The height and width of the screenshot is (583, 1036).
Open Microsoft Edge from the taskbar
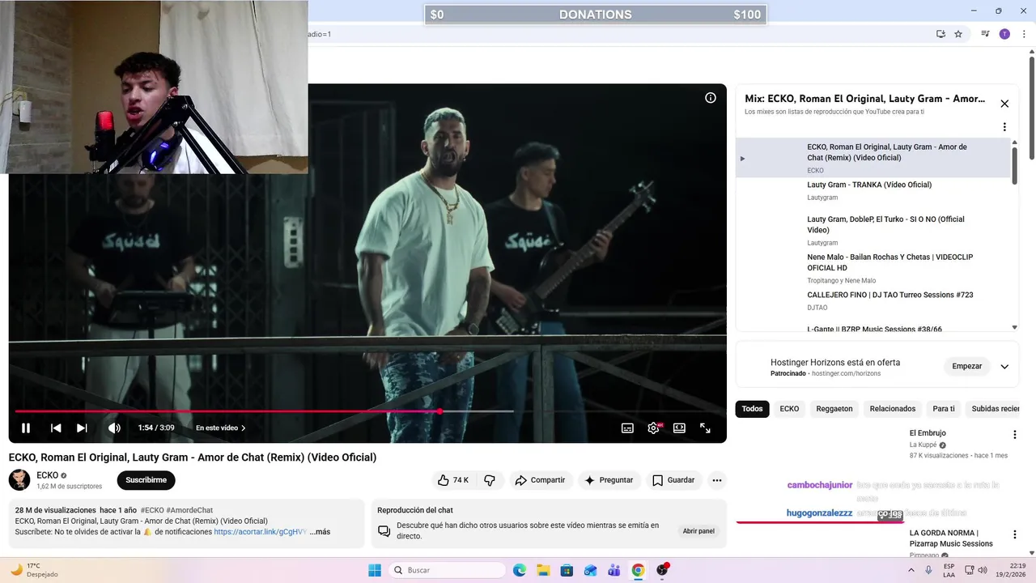[520, 570]
